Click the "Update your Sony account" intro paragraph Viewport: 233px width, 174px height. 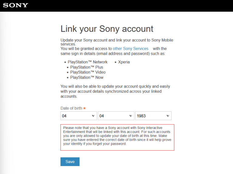coord(117,42)
